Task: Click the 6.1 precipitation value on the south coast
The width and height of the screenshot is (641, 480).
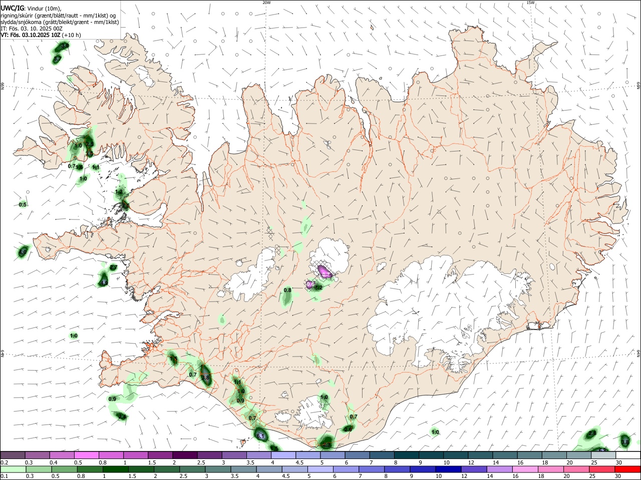Action: point(260,436)
